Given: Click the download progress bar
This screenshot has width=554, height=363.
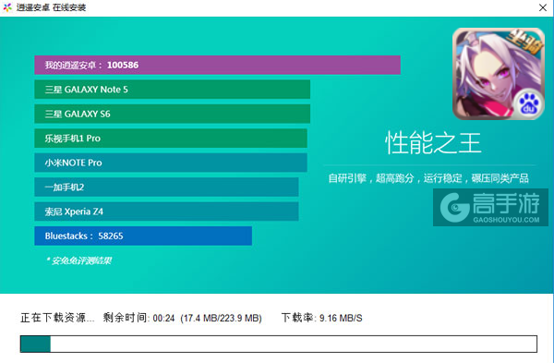Looking at the screenshot, I should click(279, 344).
